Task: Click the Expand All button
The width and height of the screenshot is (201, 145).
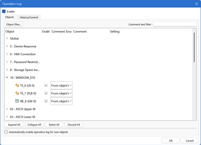Action: [x=14, y=125]
